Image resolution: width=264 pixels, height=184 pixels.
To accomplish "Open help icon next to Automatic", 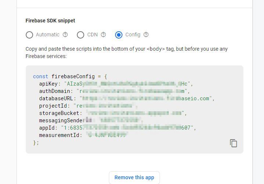I will point(65,35).
